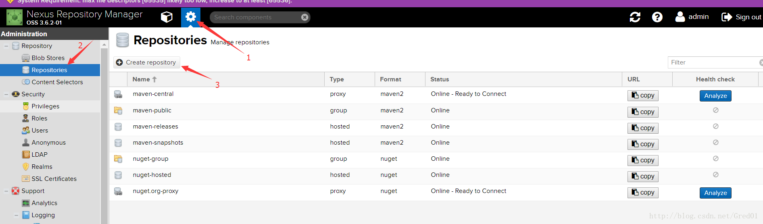Click the Logging icon

[26, 215]
